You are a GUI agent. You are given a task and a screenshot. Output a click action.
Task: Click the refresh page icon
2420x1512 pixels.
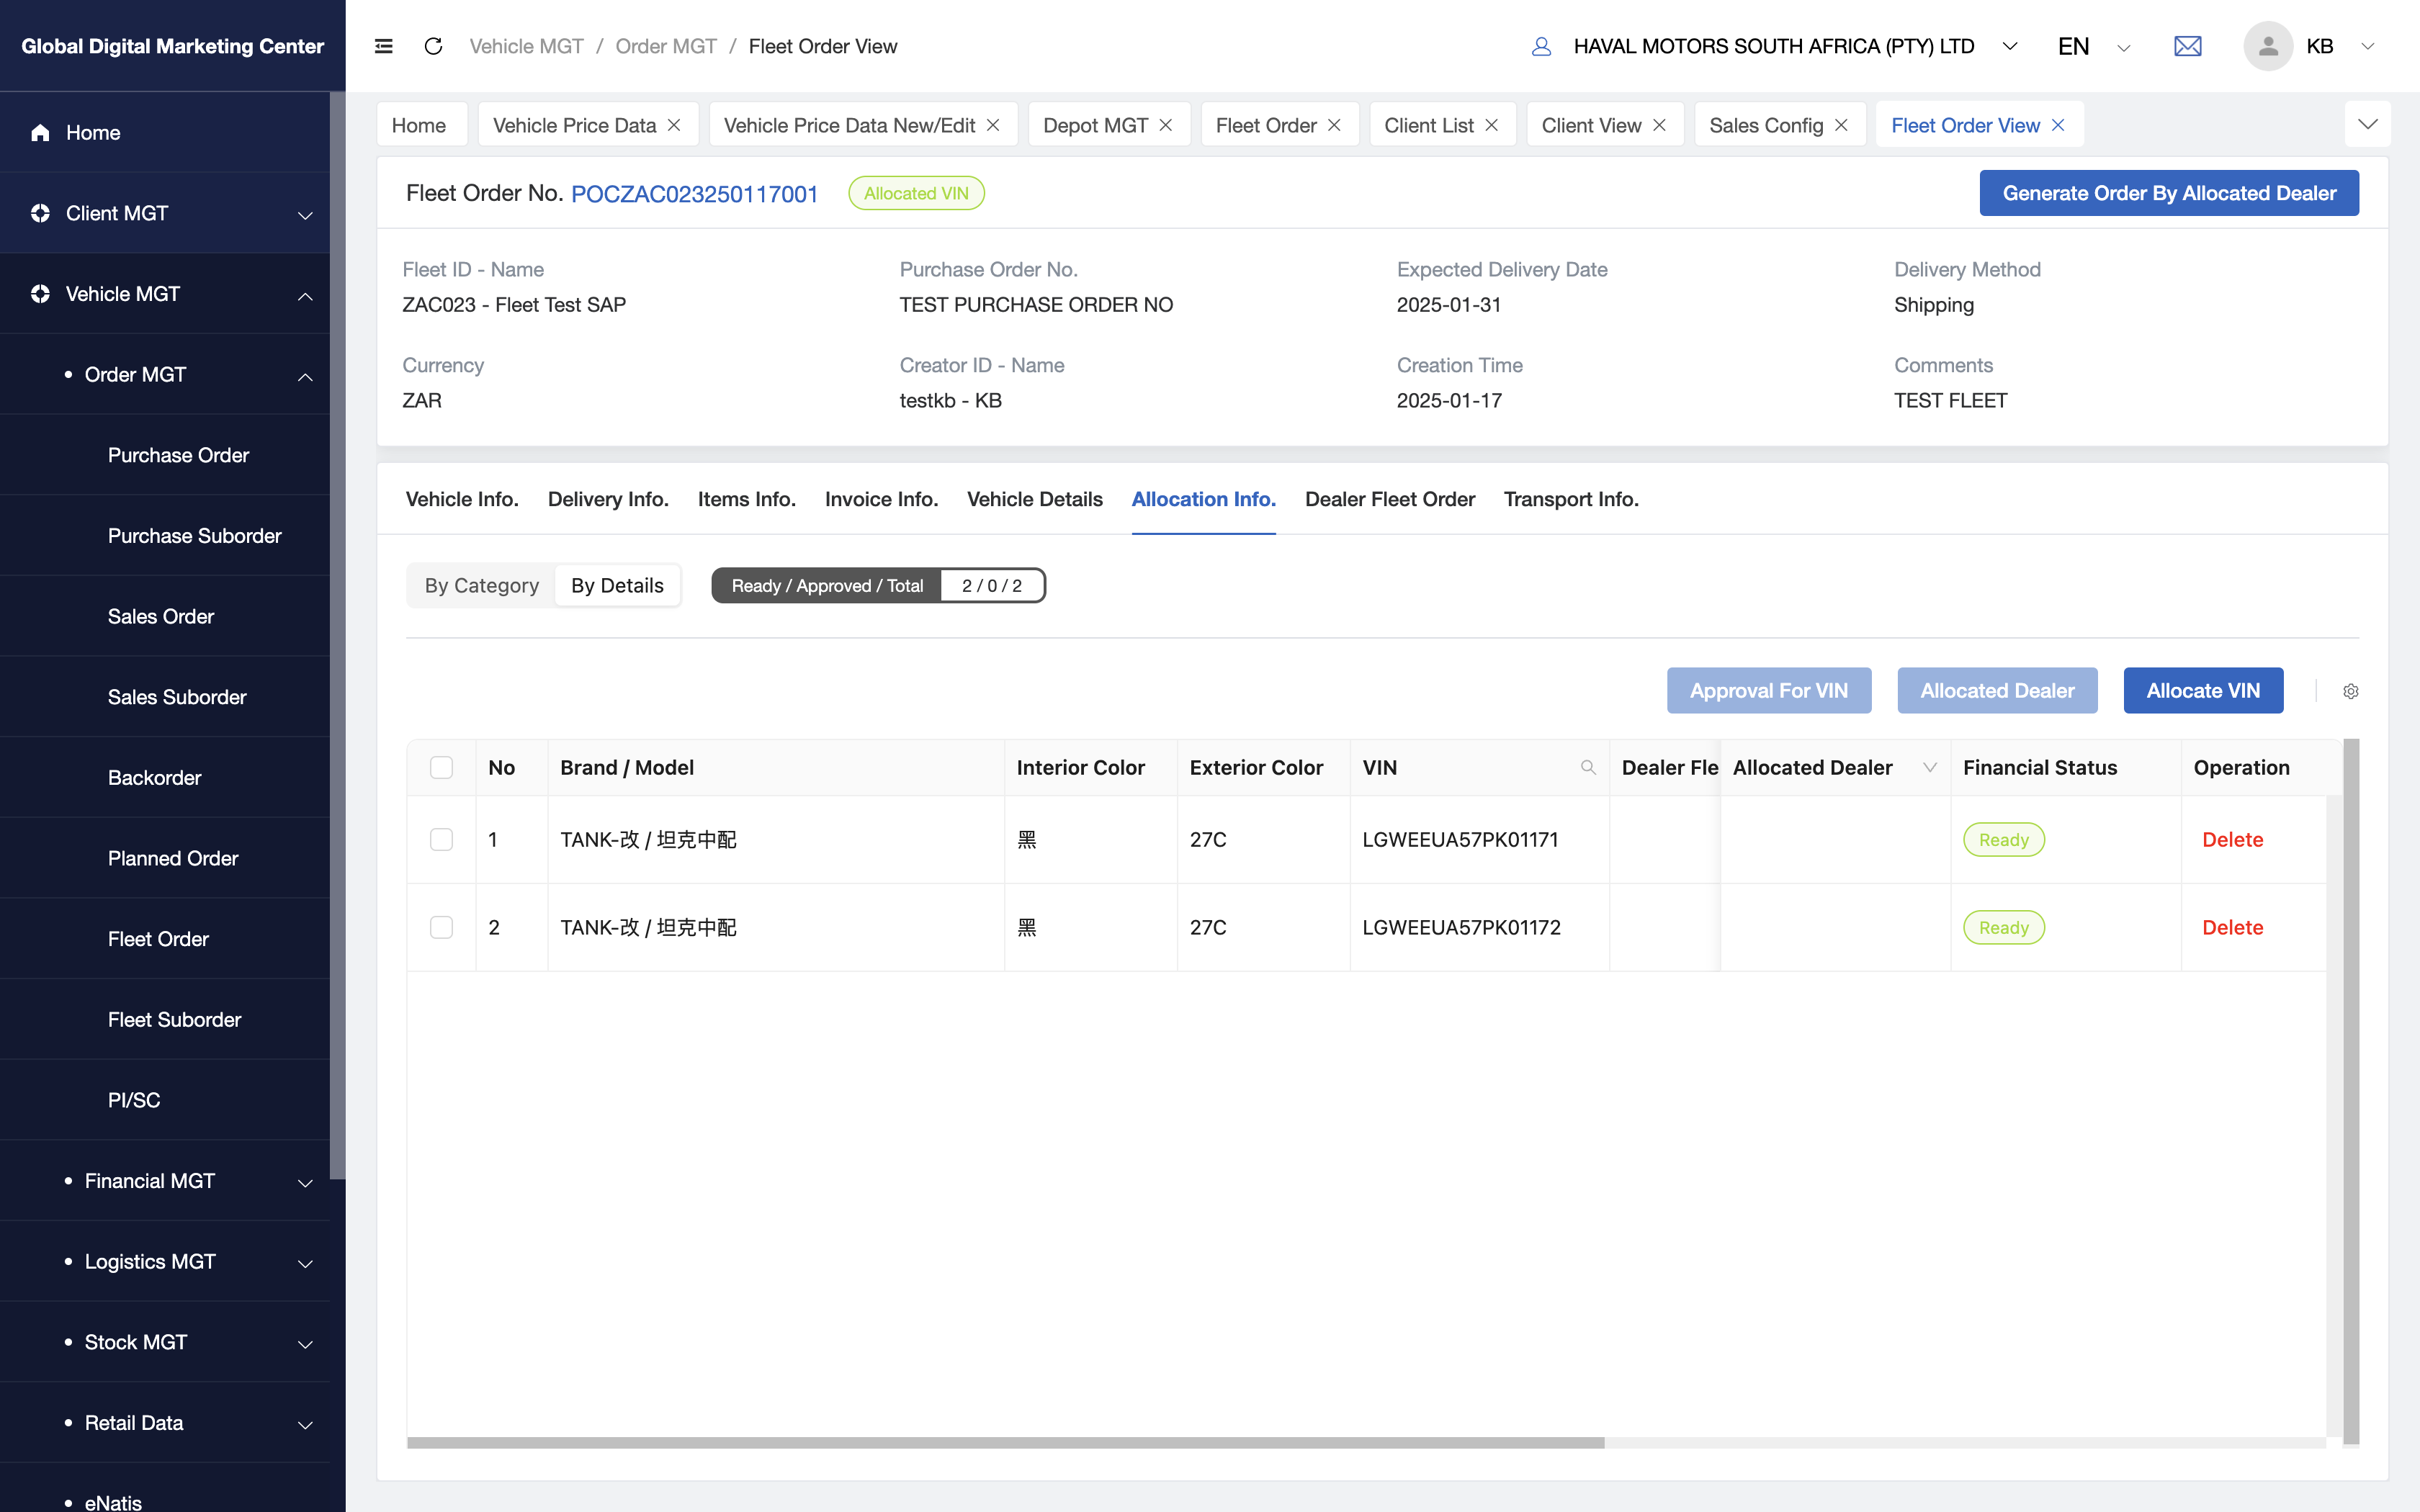[x=433, y=46]
